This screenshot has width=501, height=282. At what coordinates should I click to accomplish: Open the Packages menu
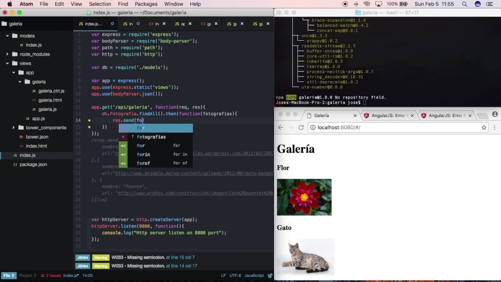click(x=146, y=4)
